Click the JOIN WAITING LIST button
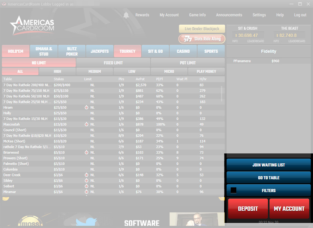 [x=268, y=165]
